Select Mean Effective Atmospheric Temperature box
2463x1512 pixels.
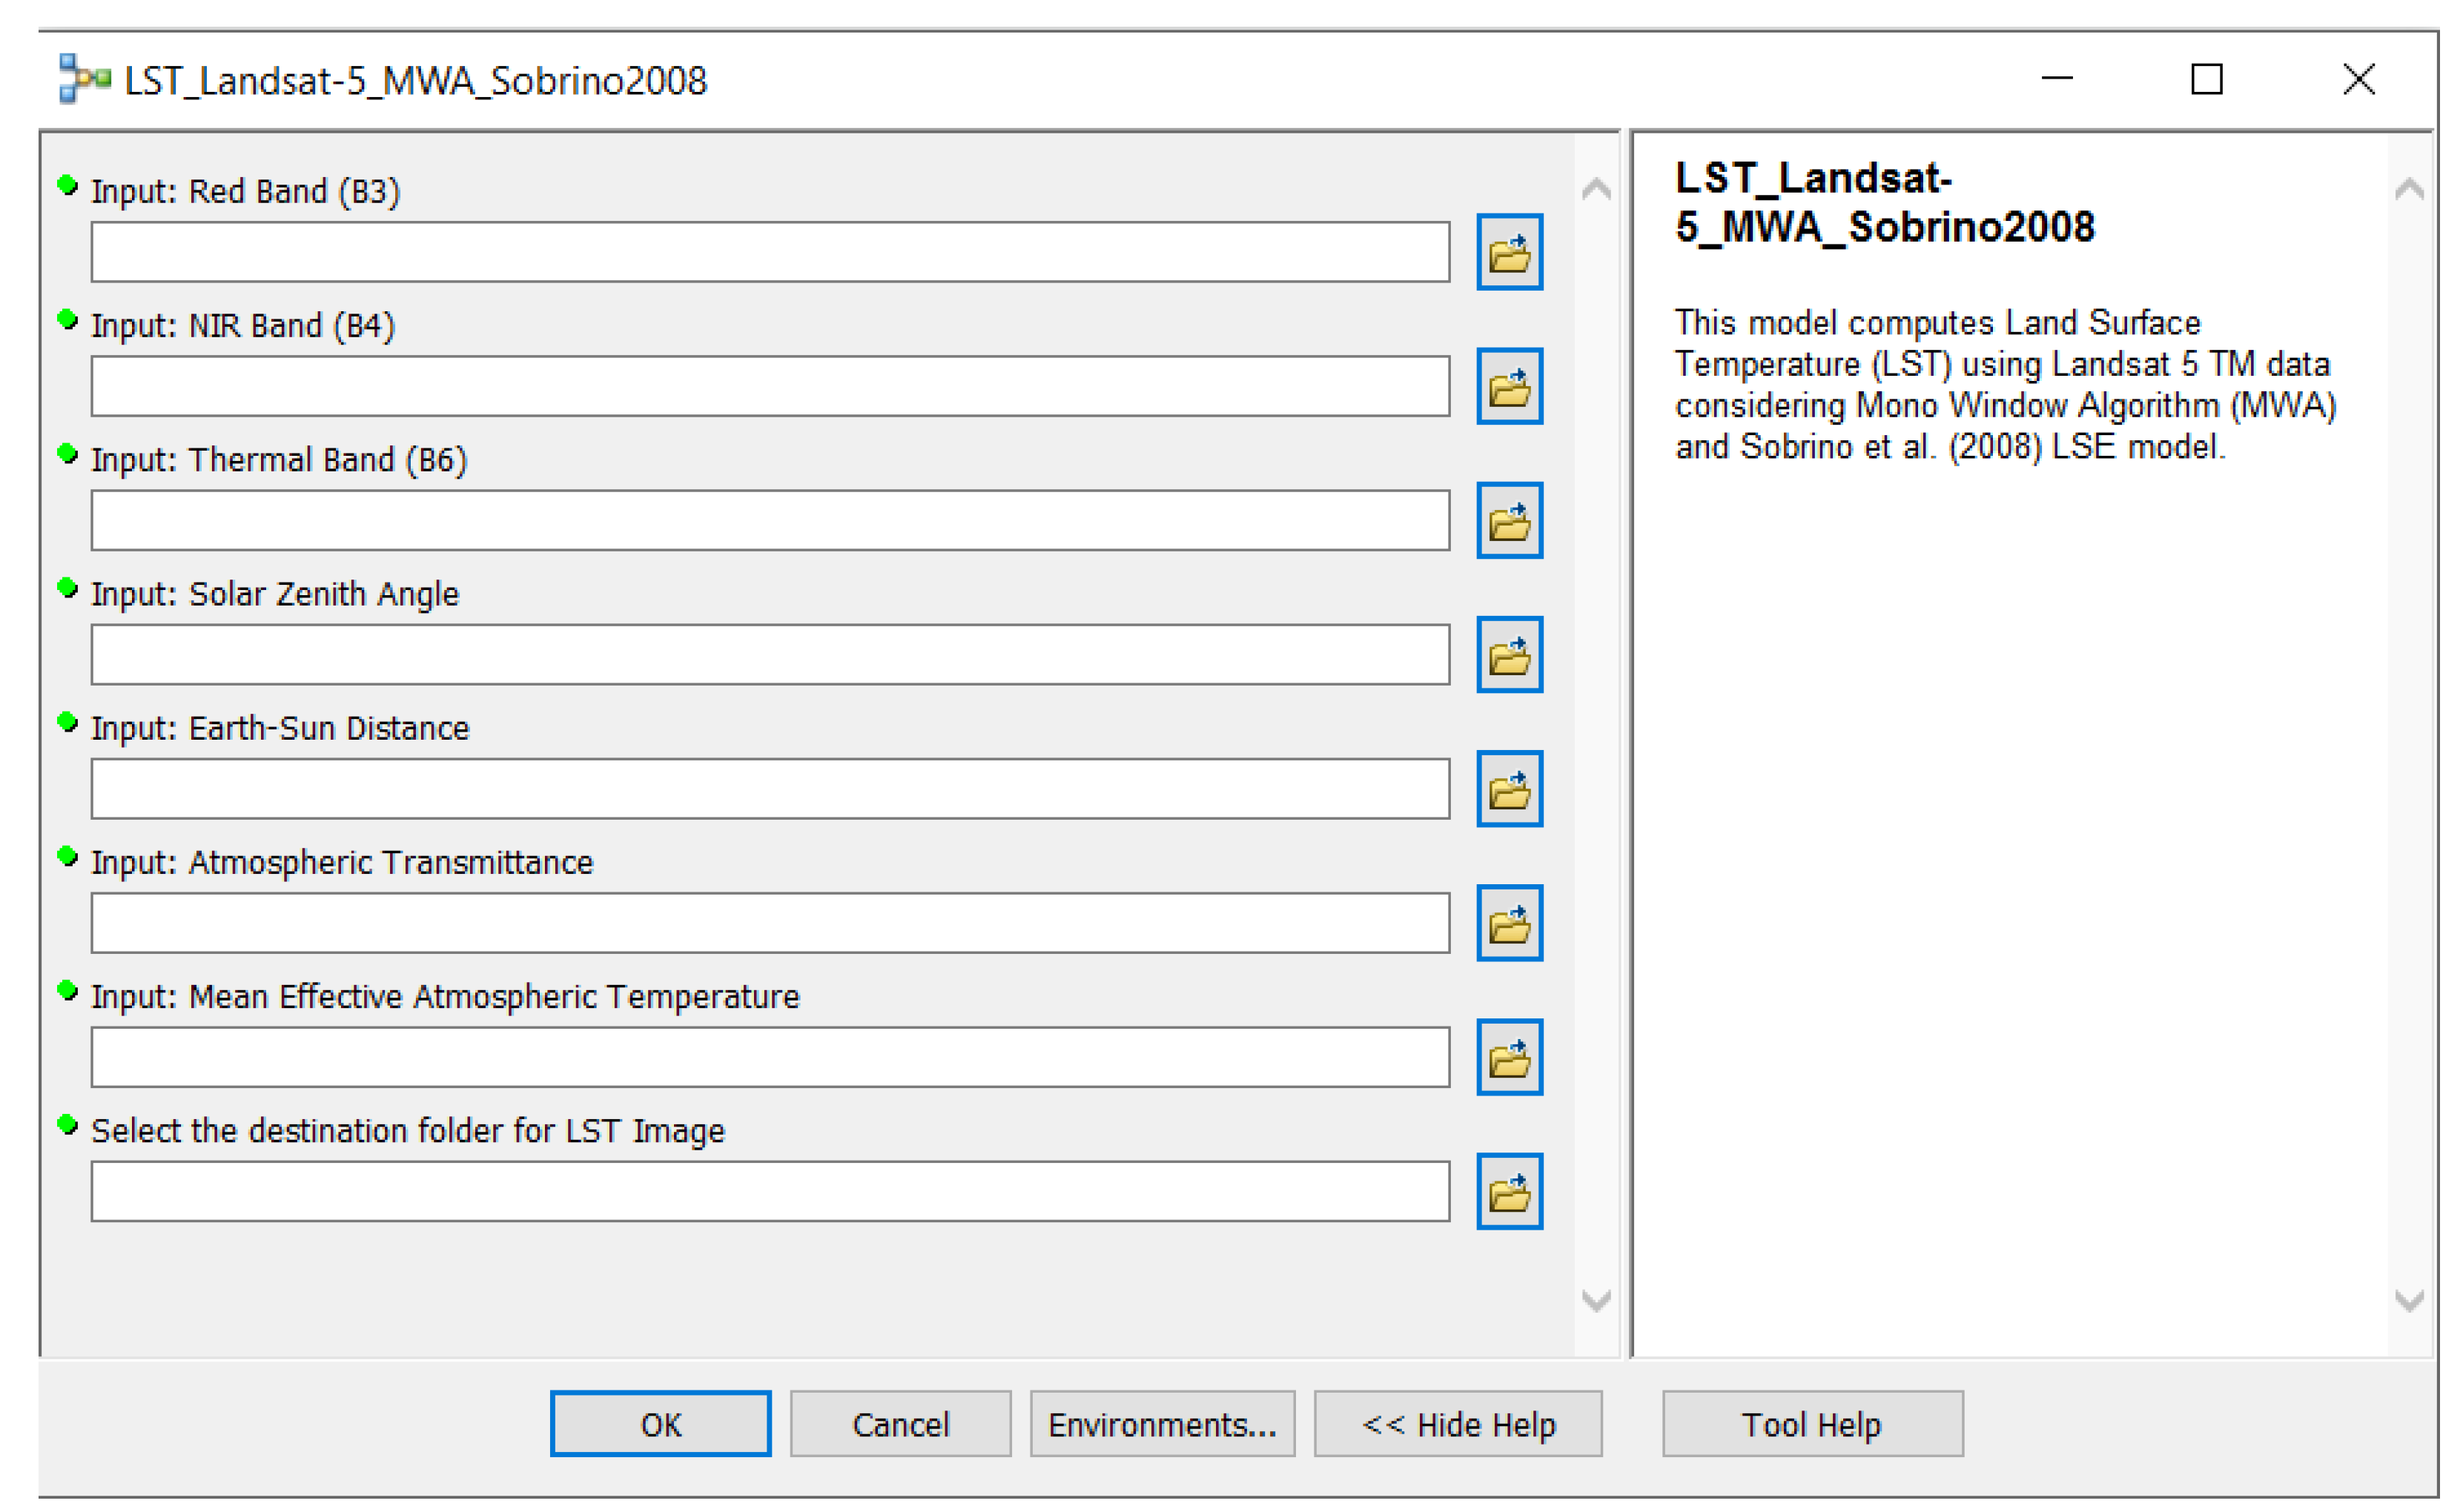click(770, 1057)
